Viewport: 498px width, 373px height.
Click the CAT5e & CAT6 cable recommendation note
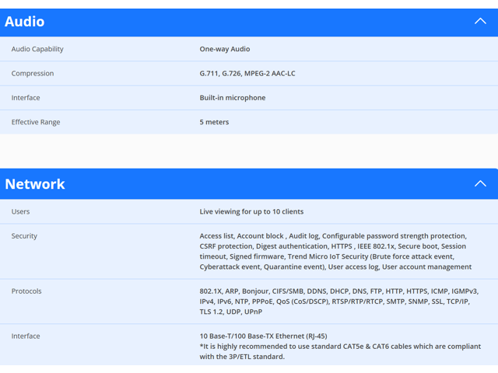[x=340, y=351]
